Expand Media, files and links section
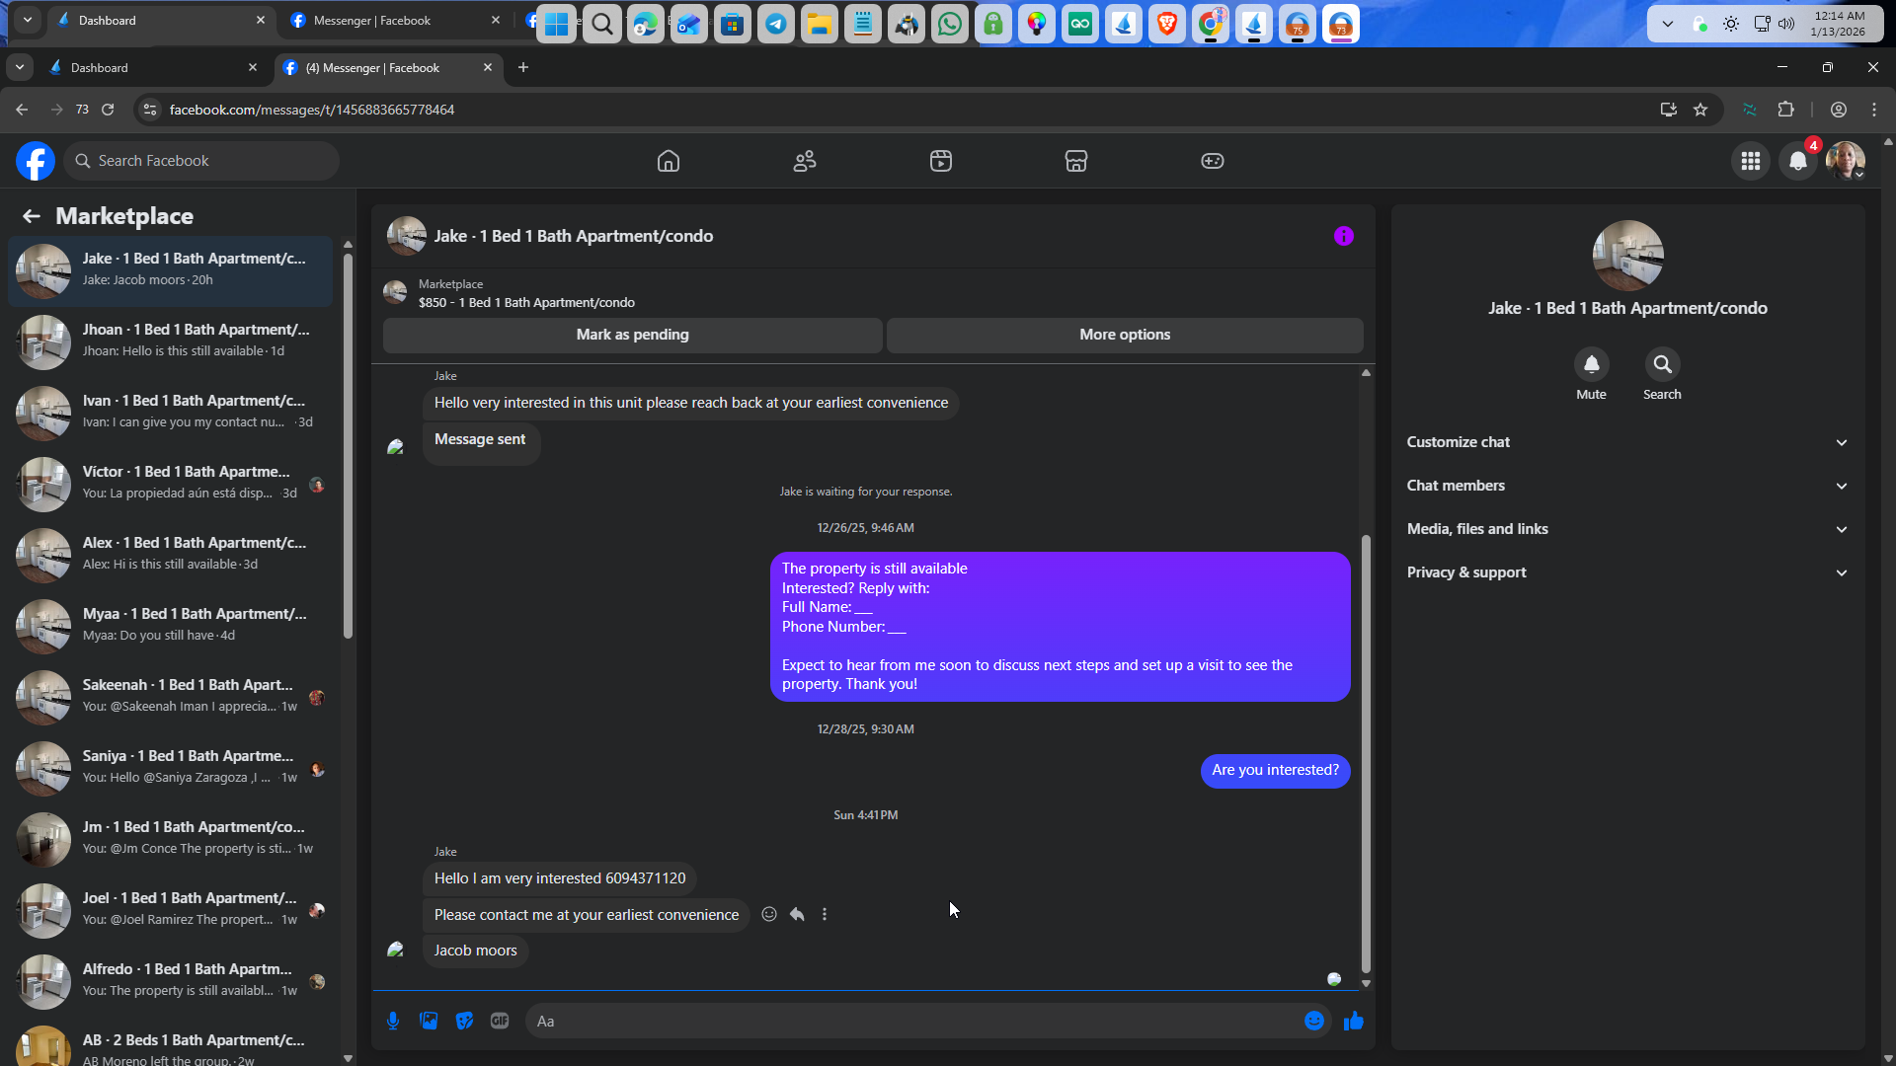Viewport: 1896px width, 1066px height. [1626, 529]
